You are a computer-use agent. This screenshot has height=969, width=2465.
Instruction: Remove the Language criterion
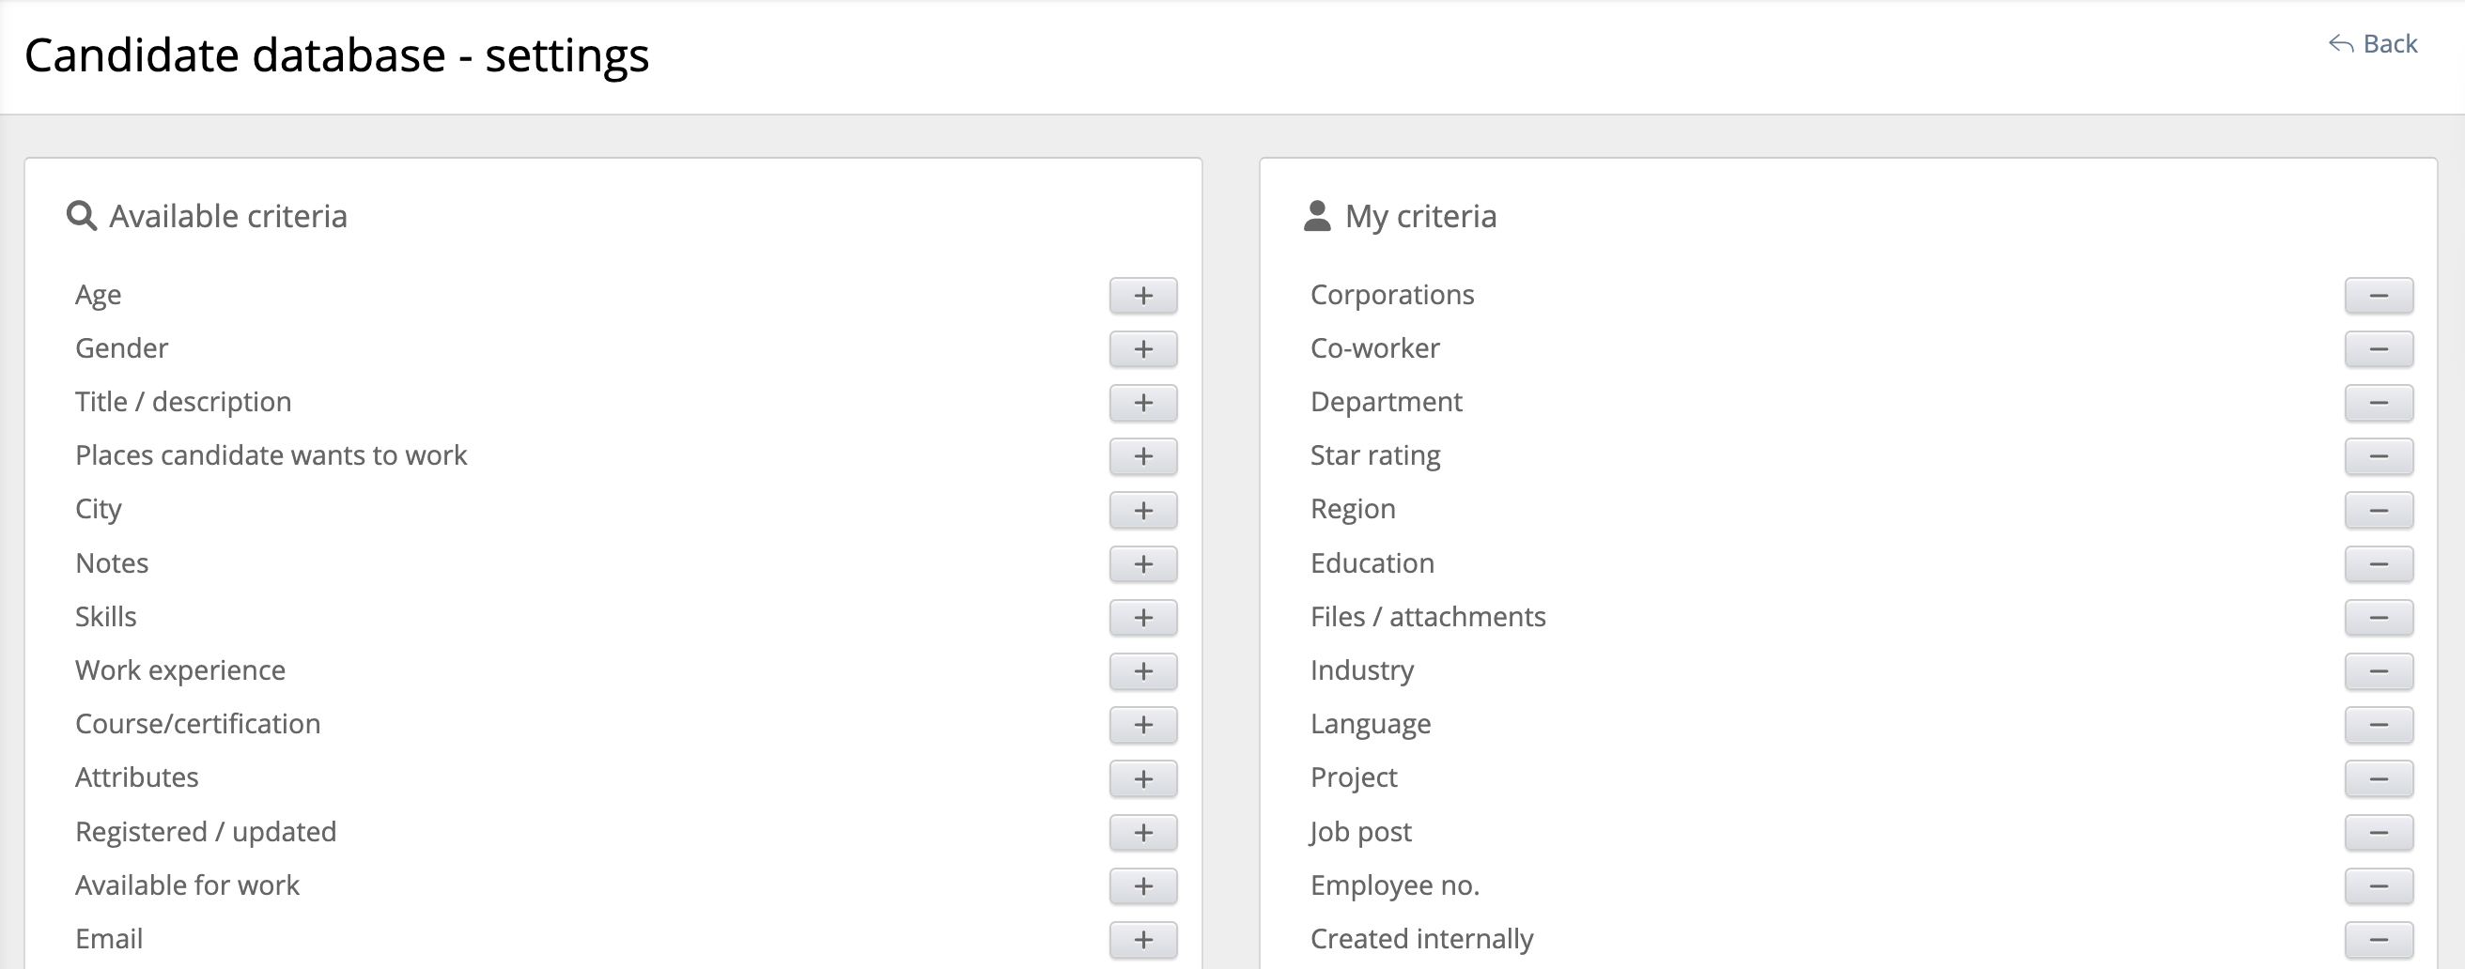[x=2378, y=725]
